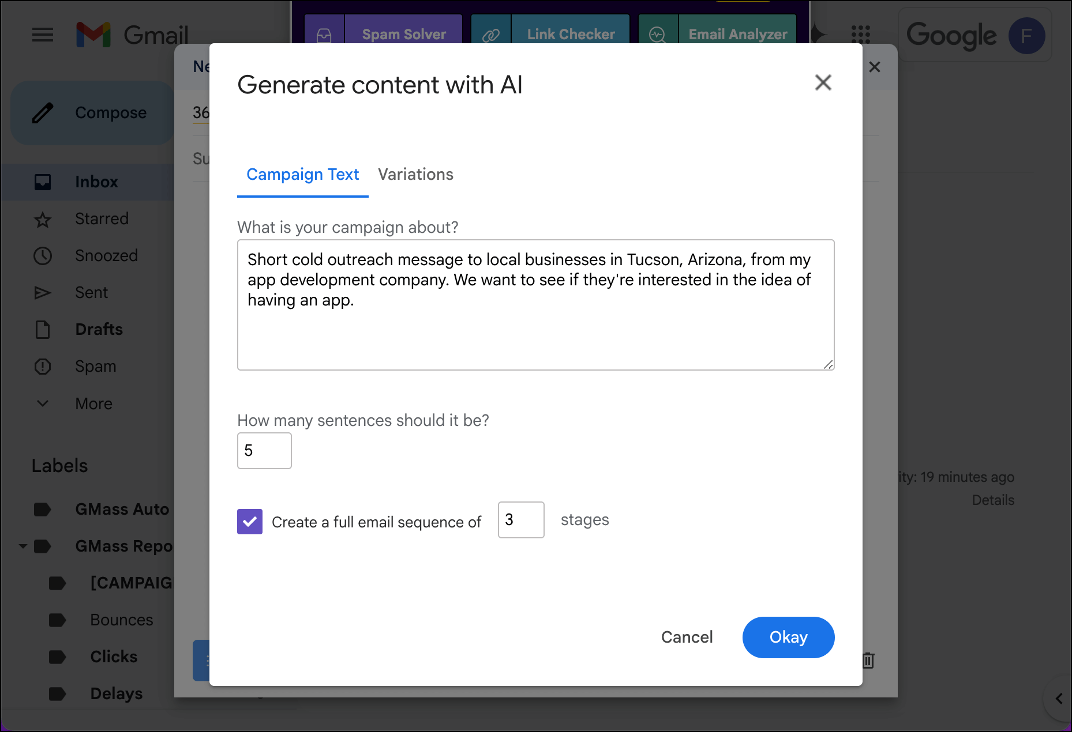1072x732 pixels.
Task: Uncheck the full email sequence checkbox
Action: pos(250,522)
